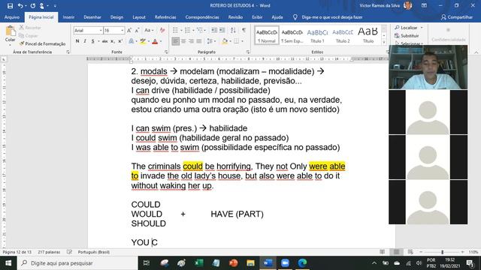Click the Compartilhar share button
The height and width of the screenshot is (270, 481).
coord(457,17)
